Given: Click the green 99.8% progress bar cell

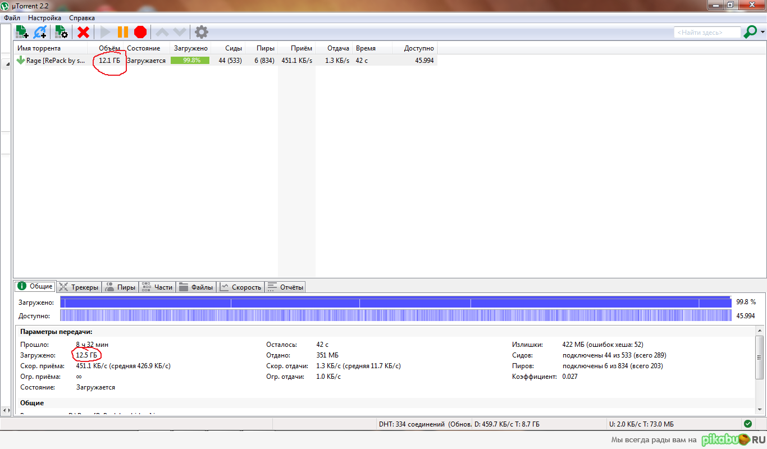Looking at the screenshot, I should (x=190, y=60).
